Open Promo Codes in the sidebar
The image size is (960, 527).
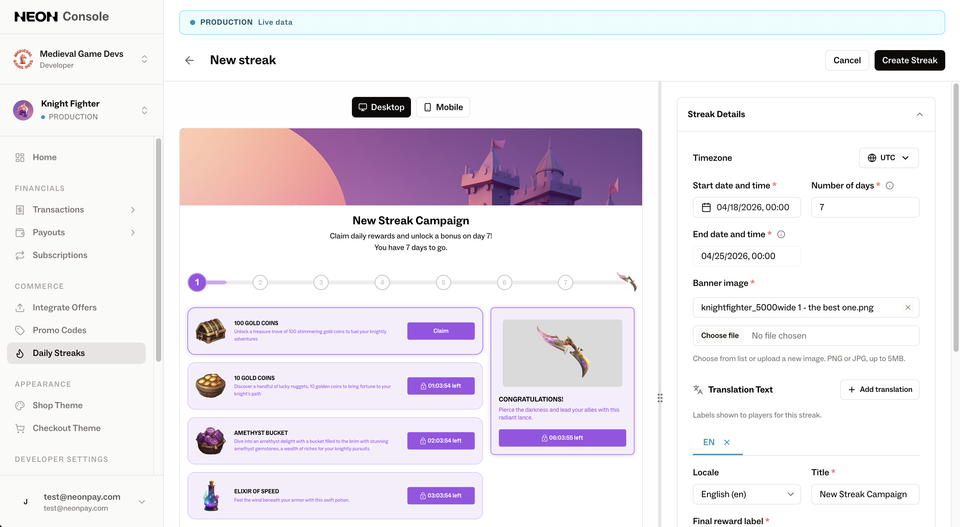[x=59, y=330]
